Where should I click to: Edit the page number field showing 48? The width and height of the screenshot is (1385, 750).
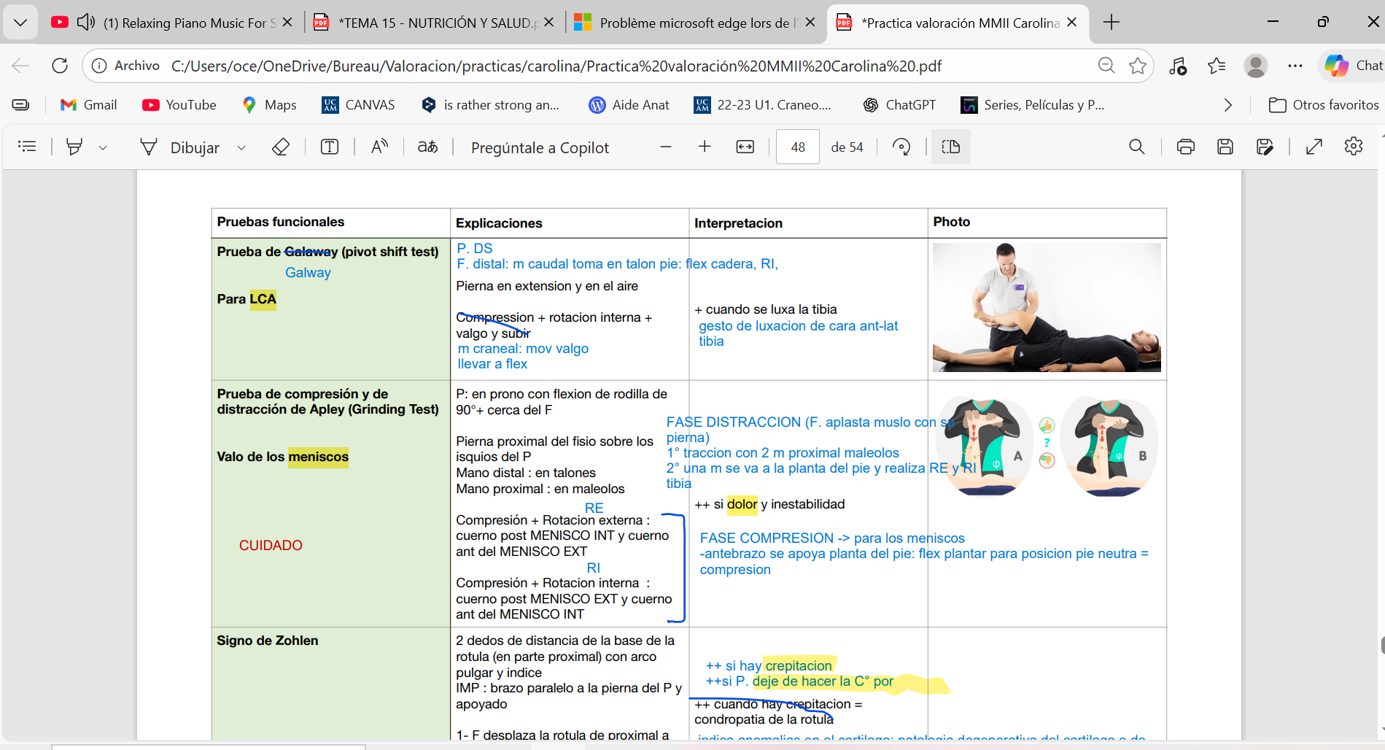tap(798, 147)
